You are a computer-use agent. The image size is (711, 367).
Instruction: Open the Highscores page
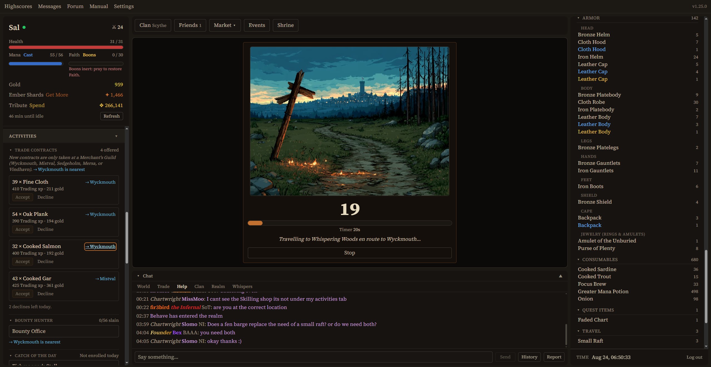(x=18, y=6)
